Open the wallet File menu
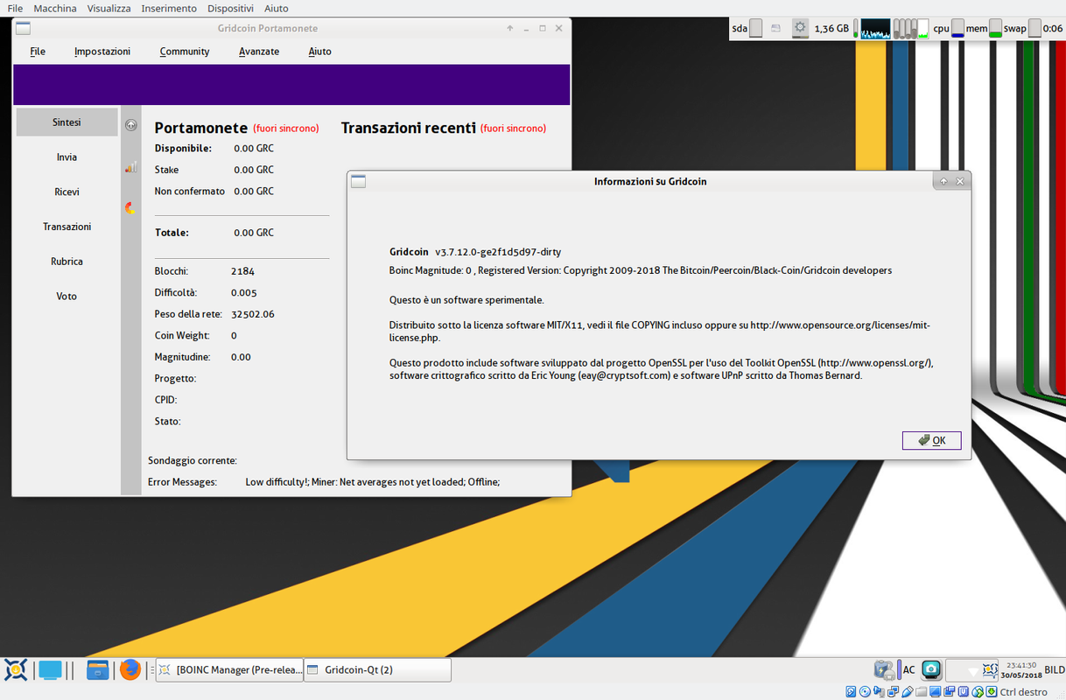This screenshot has height=700, width=1066. click(x=38, y=52)
